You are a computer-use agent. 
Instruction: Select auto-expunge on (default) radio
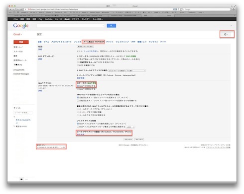(x=78, y=97)
